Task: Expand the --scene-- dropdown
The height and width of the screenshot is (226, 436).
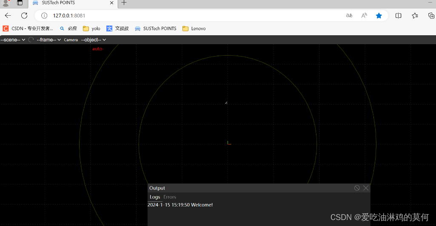Action: click(13, 40)
